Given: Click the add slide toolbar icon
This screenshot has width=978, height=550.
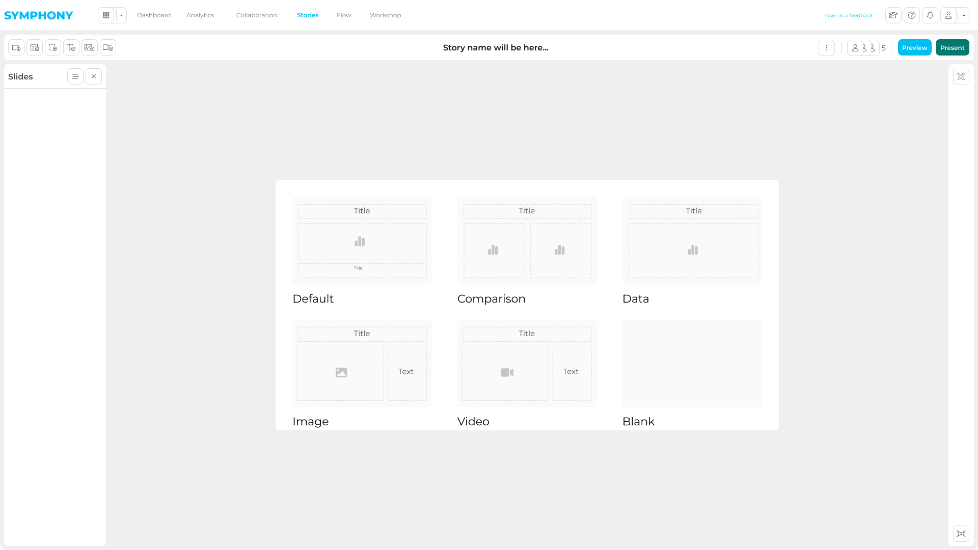Looking at the screenshot, I should coord(16,47).
